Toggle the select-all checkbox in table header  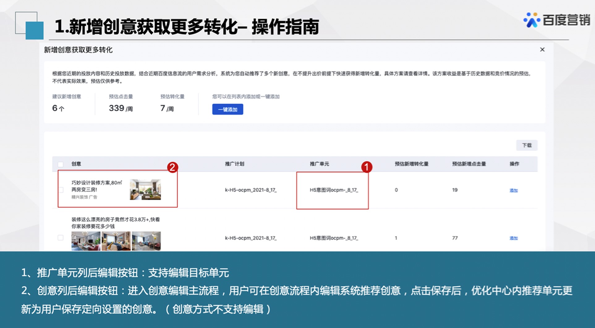[x=61, y=164]
